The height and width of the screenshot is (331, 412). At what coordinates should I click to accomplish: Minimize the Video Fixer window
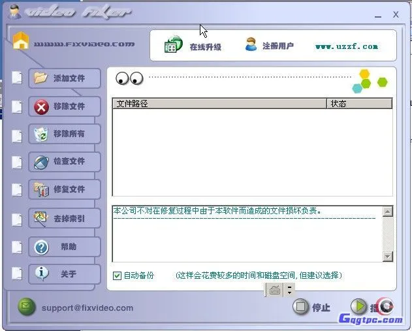point(378,16)
